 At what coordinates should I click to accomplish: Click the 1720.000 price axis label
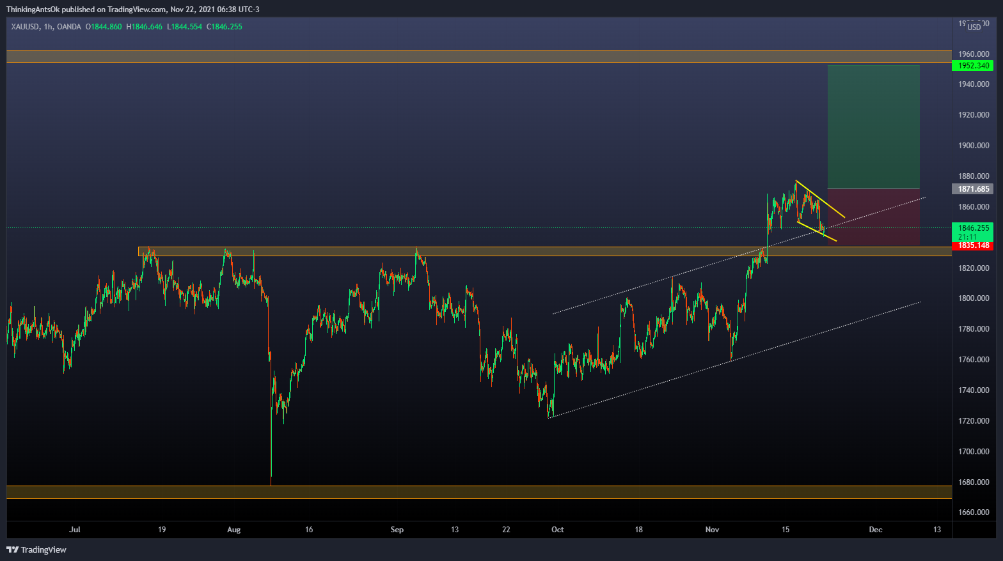[974, 421]
